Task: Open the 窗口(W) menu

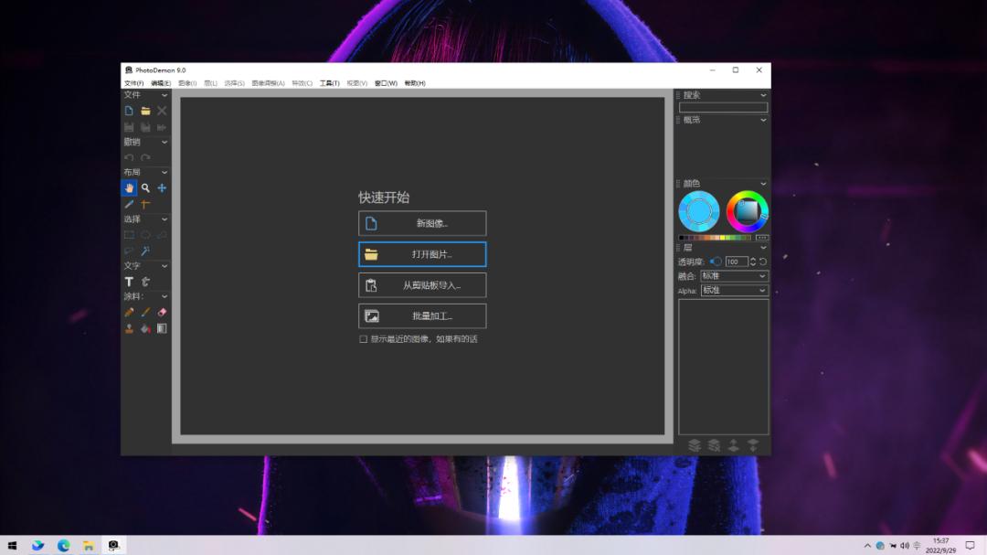Action: coord(386,83)
